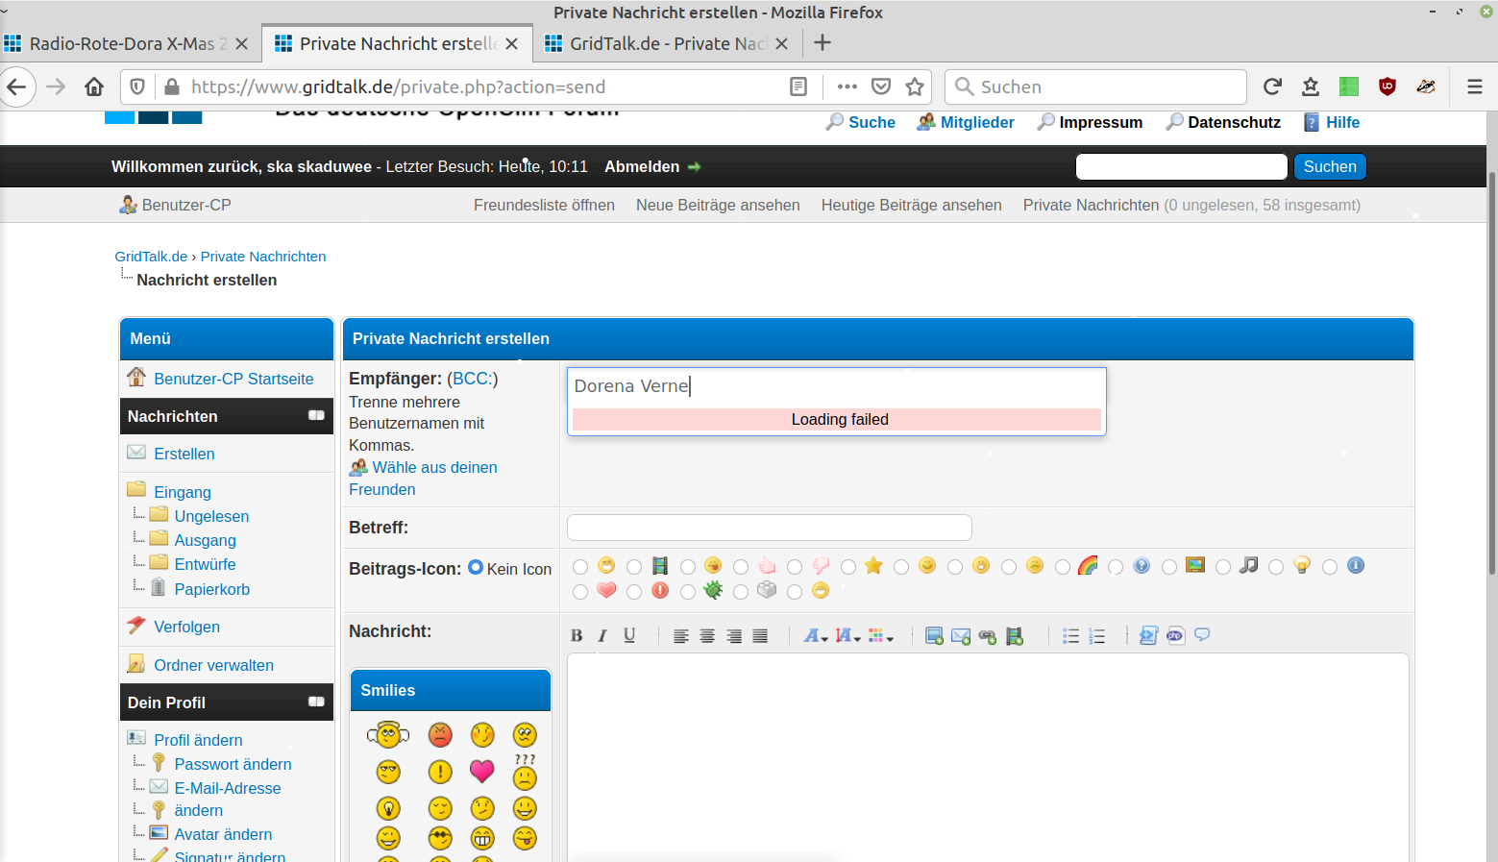
Task: Open Eingang folder in the menu
Action: coord(183,492)
